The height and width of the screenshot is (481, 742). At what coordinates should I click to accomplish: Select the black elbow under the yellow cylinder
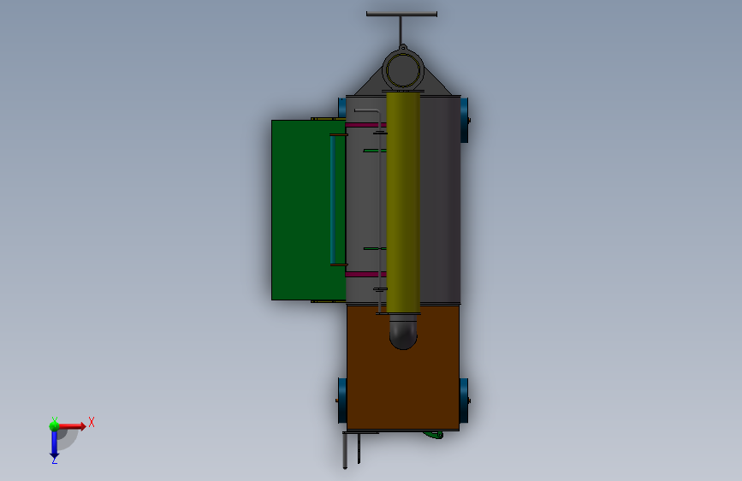[x=403, y=332]
